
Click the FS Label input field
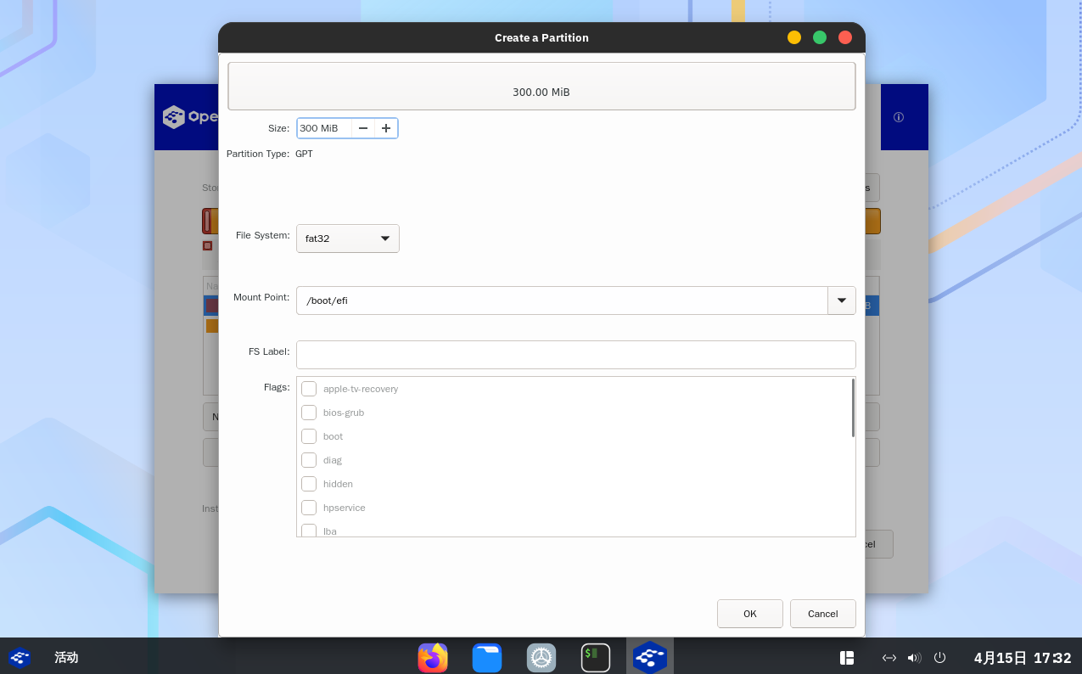(575, 355)
